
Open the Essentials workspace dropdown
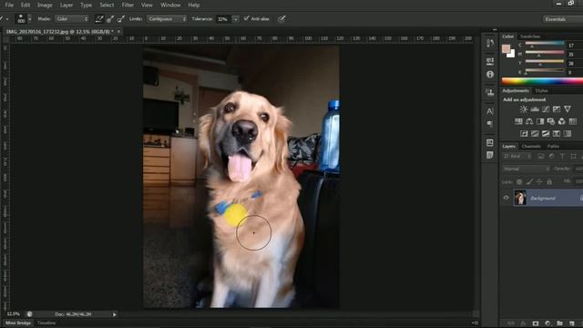pos(562,19)
